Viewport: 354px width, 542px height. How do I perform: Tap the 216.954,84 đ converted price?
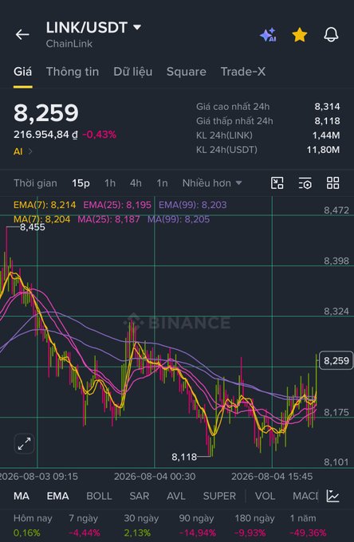pos(45,135)
